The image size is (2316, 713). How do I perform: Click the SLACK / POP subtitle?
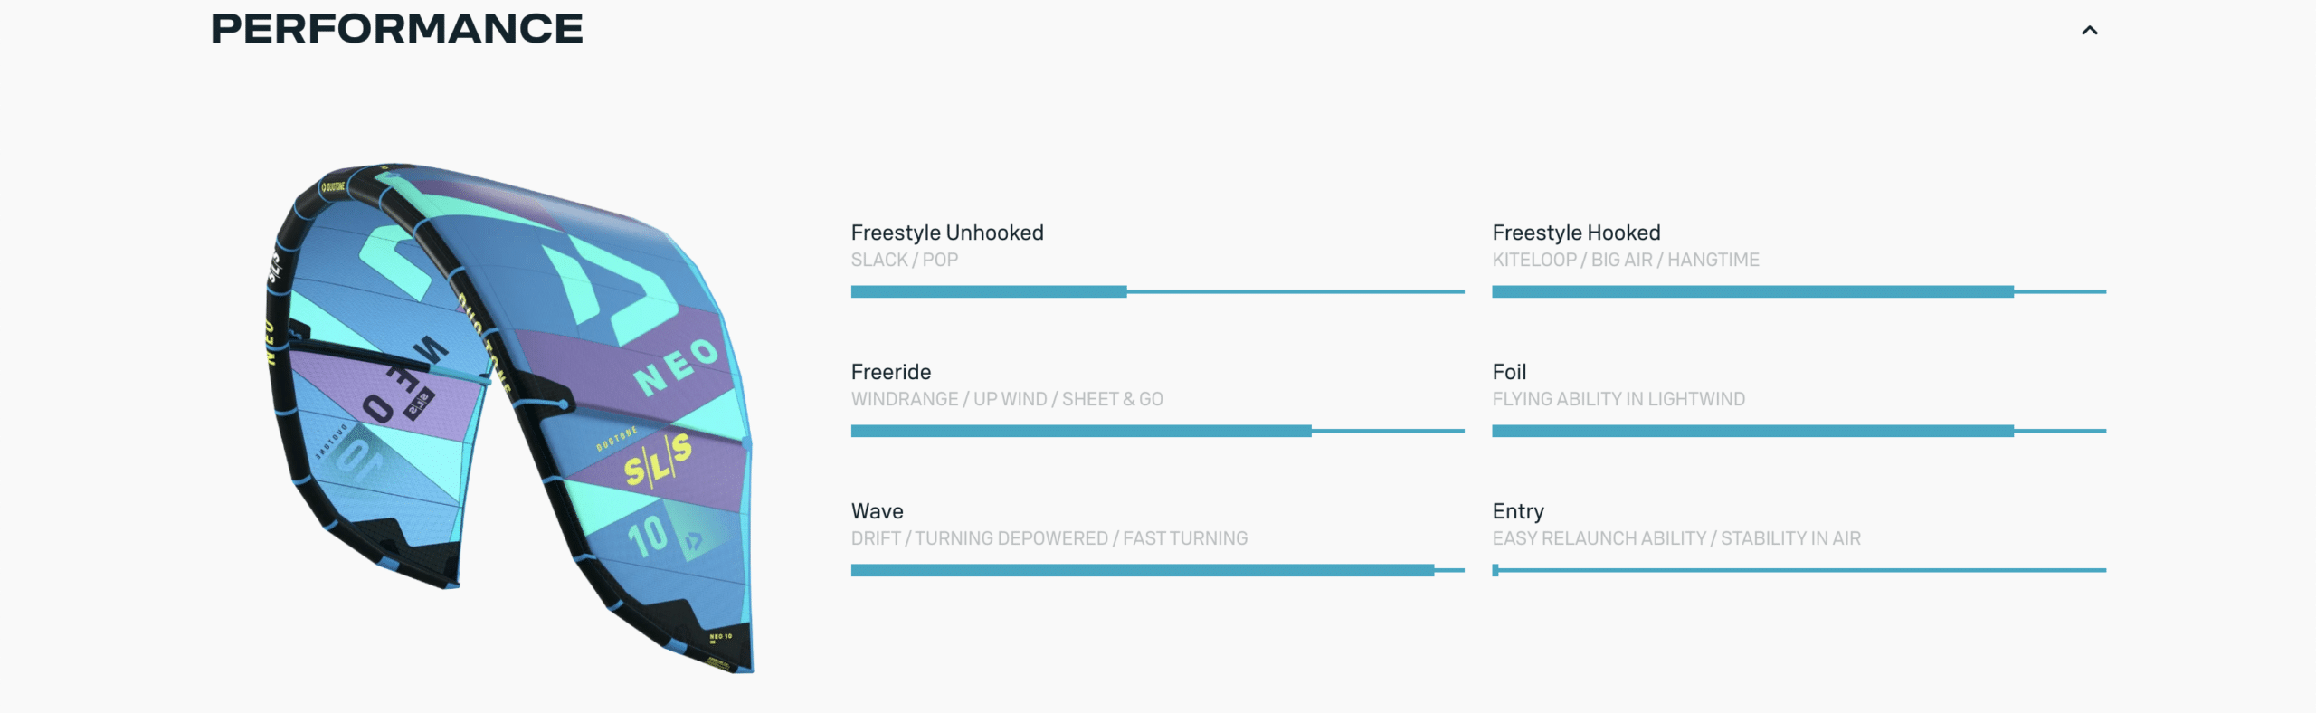904,260
